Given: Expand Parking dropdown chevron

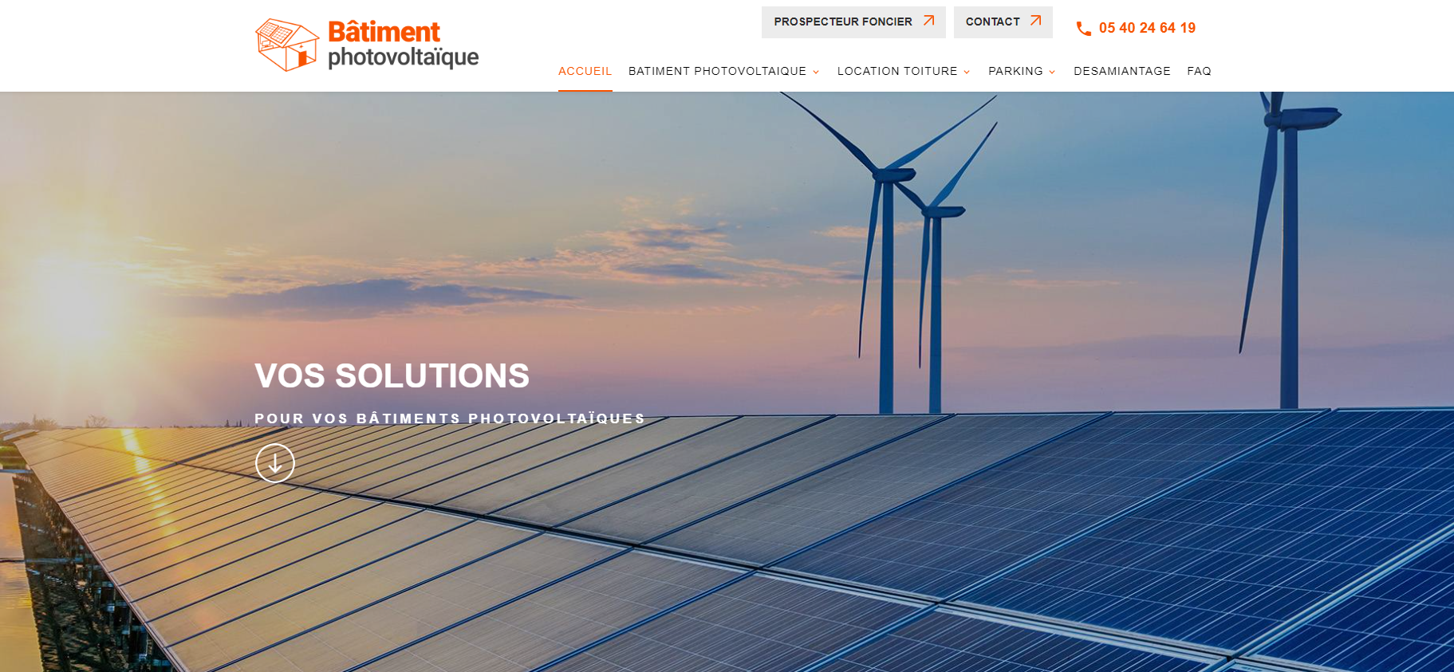Looking at the screenshot, I should tap(1052, 72).
